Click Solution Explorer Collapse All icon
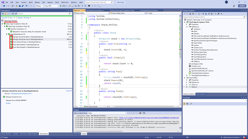The height and width of the screenshot is (139, 248). tap(209, 14)
